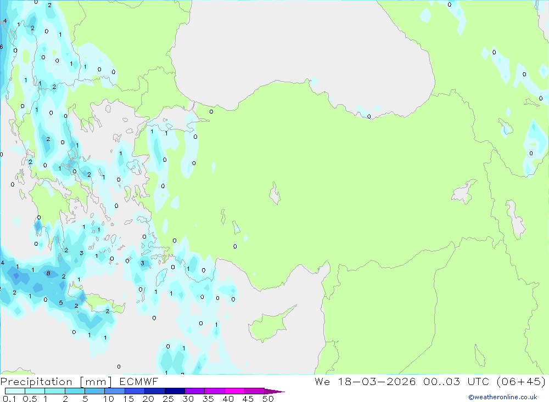
Task: Select the 0.5–1 mm legend swatch
Action: tap(35, 391)
